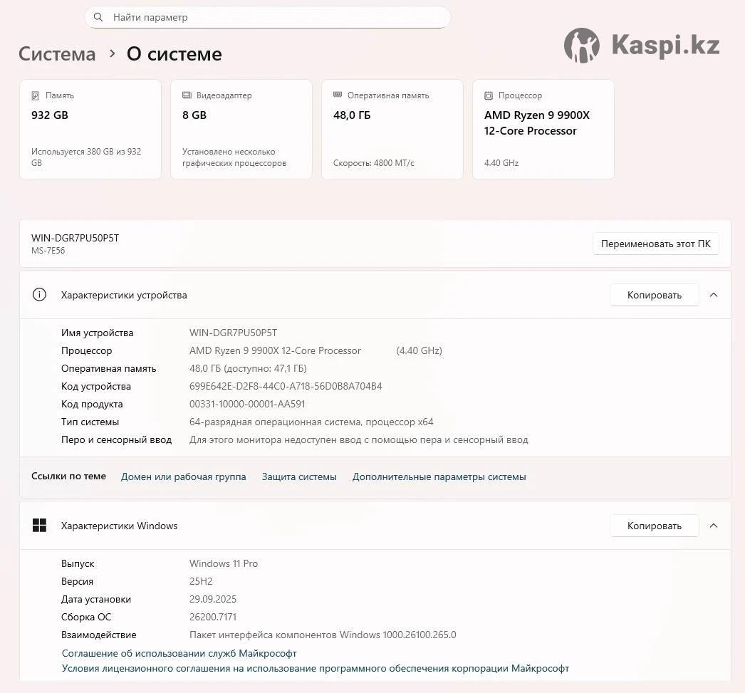Collapse the Характеристики Windows section
The width and height of the screenshot is (745, 693).
click(x=714, y=526)
